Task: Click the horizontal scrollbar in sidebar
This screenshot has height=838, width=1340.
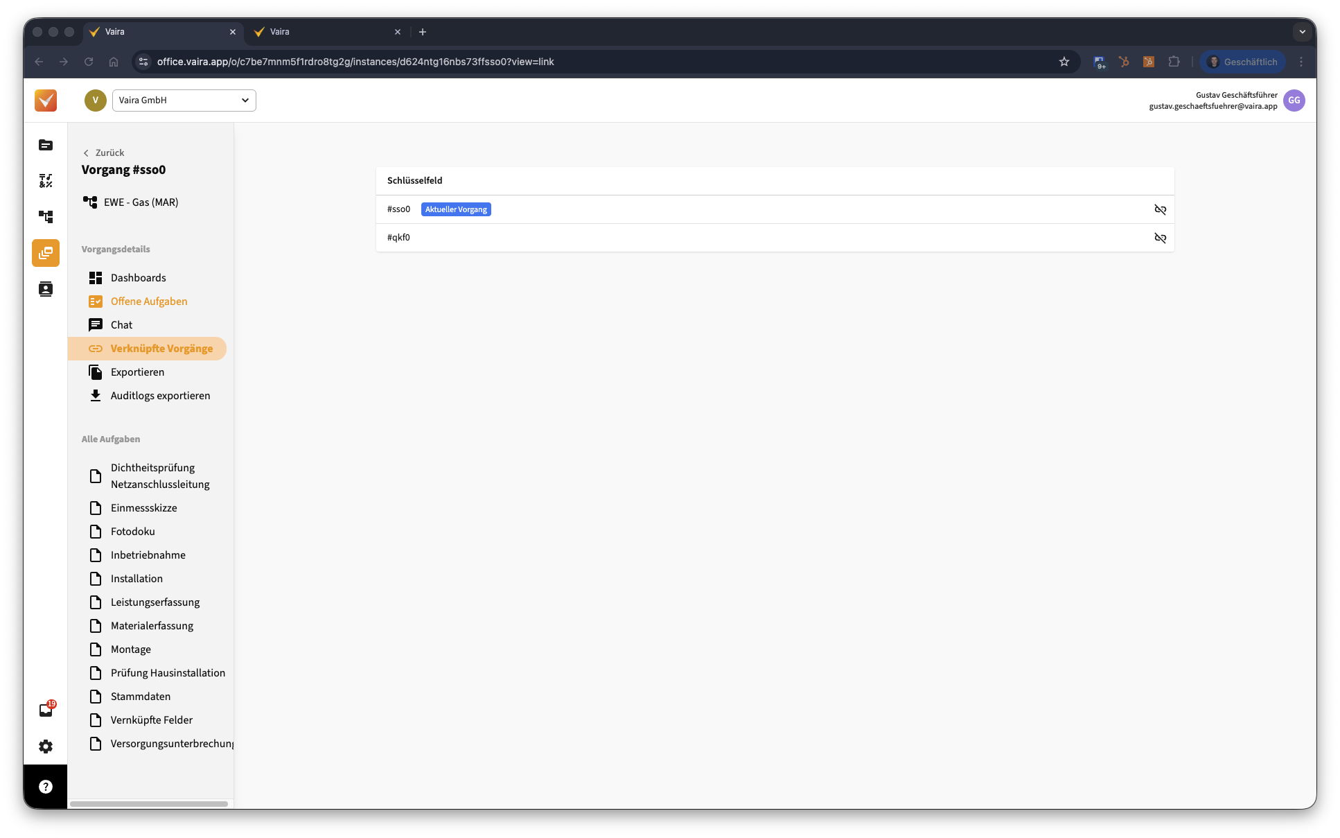Action: point(149,804)
